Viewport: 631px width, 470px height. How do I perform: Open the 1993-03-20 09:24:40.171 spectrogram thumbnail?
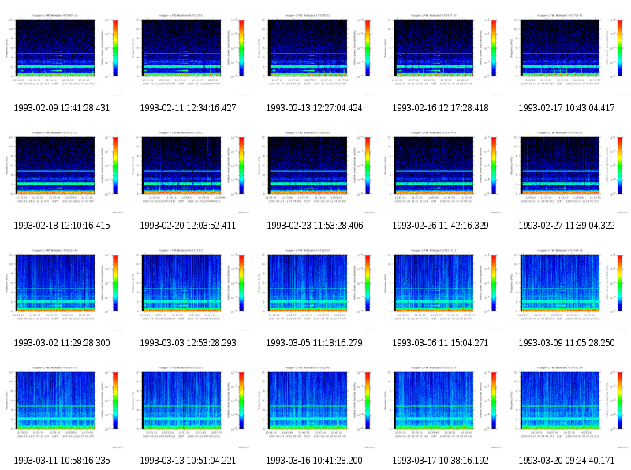tap(566, 407)
